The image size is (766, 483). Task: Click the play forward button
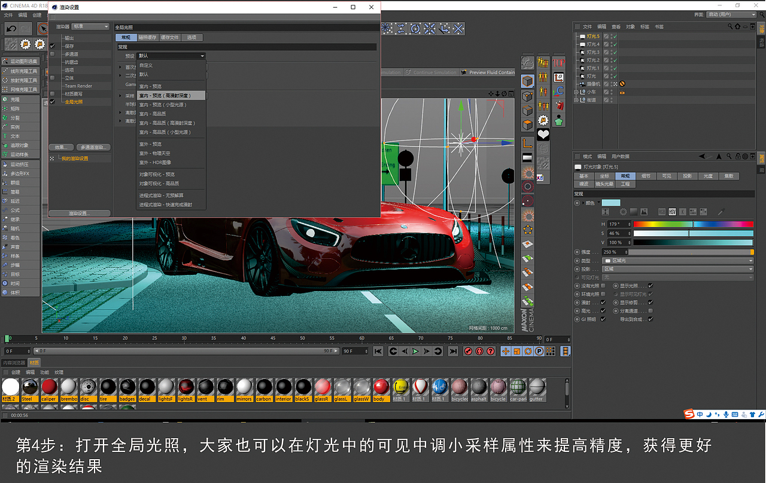[415, 351]
